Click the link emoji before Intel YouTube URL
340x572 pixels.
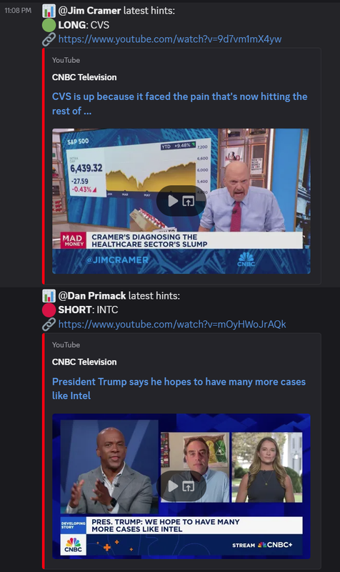(49, 325)
